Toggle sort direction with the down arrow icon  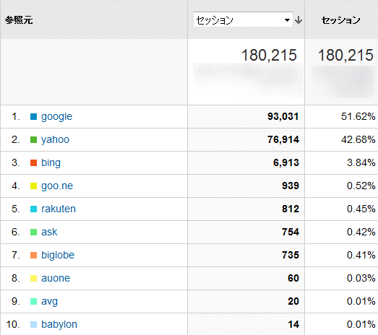298,20
